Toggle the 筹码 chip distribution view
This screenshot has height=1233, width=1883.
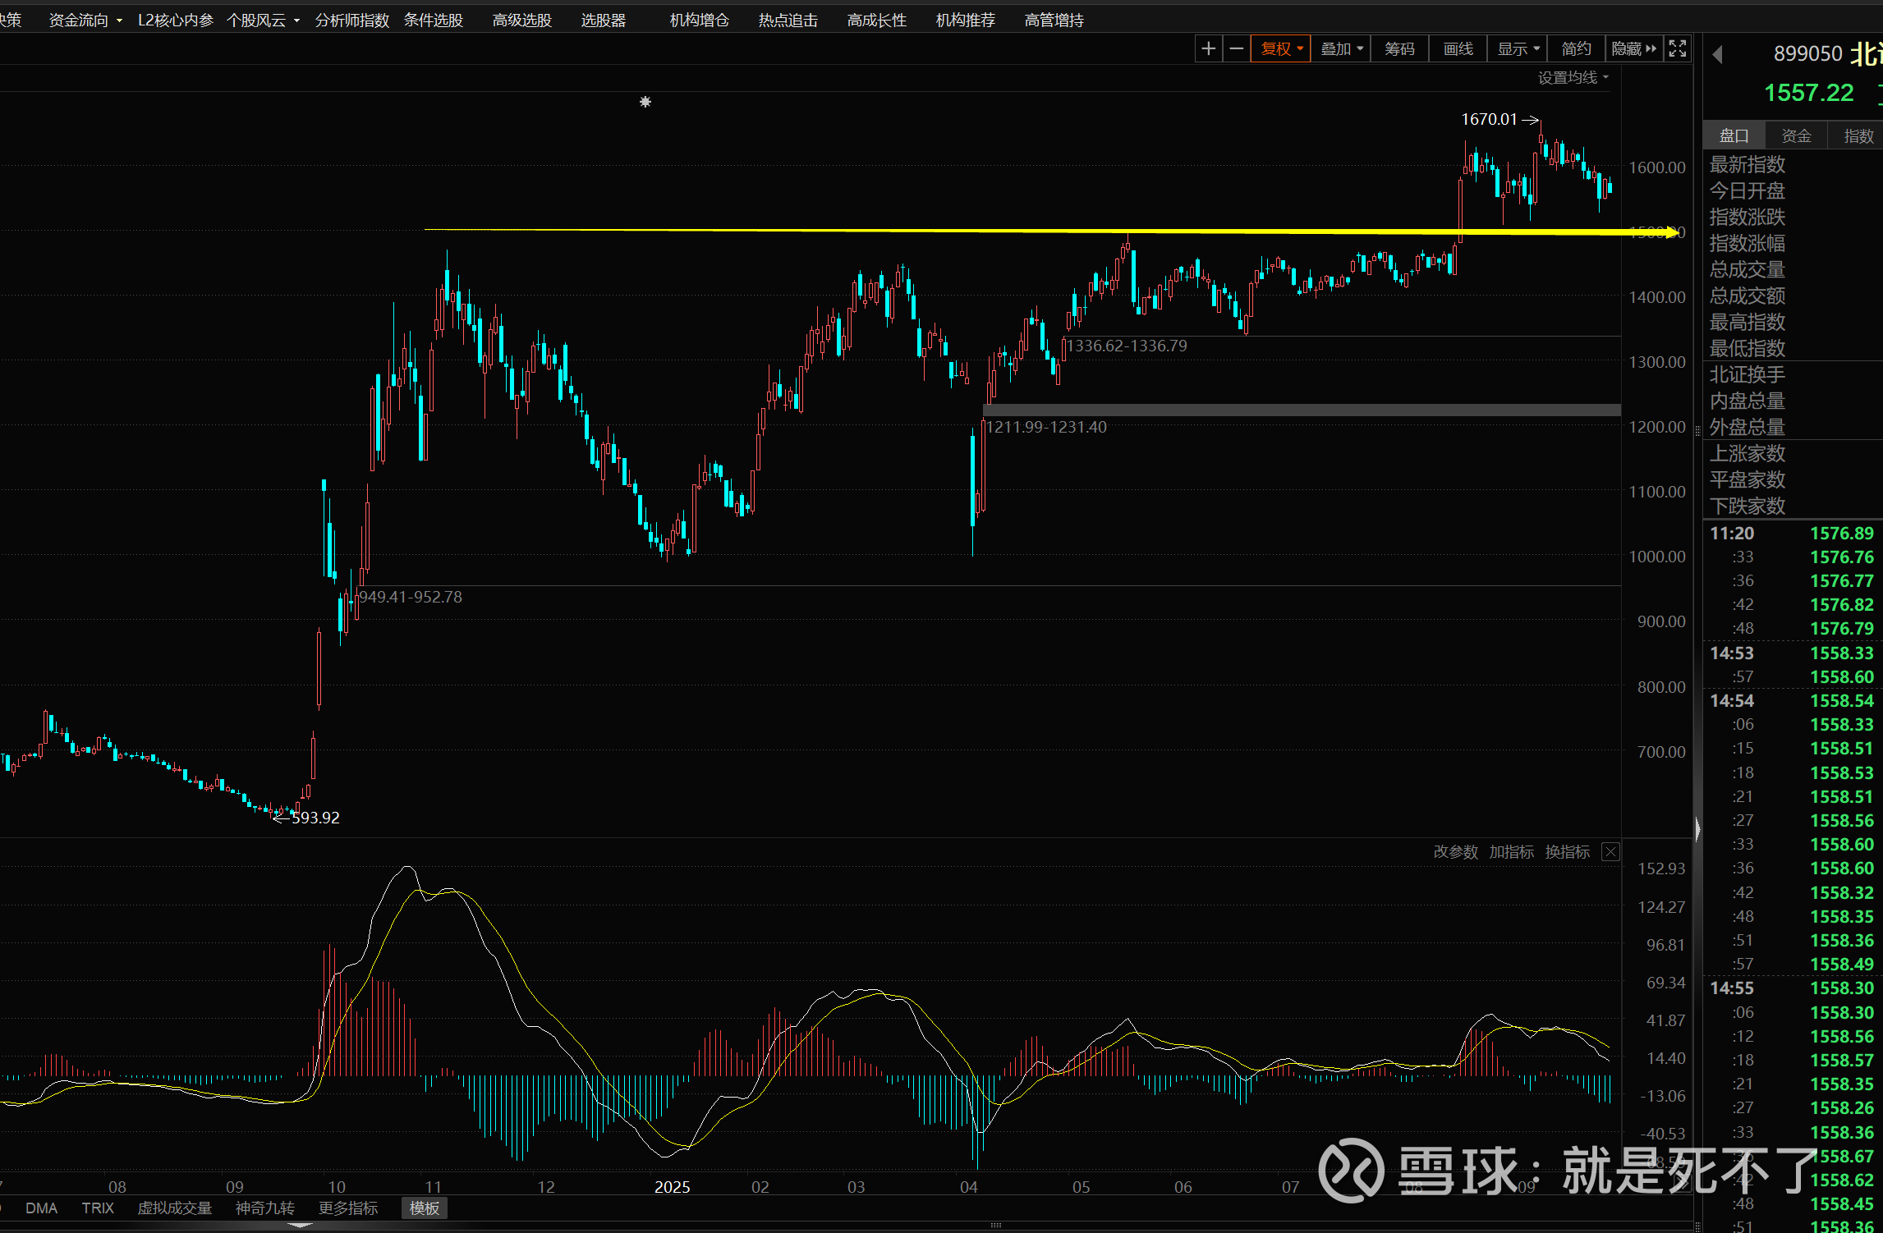coord(1399,49)
